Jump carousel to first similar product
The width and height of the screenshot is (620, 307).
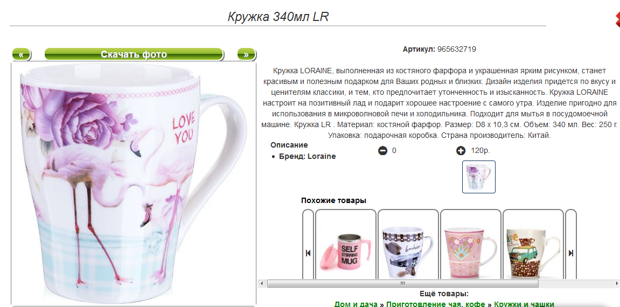coord(308,253)
